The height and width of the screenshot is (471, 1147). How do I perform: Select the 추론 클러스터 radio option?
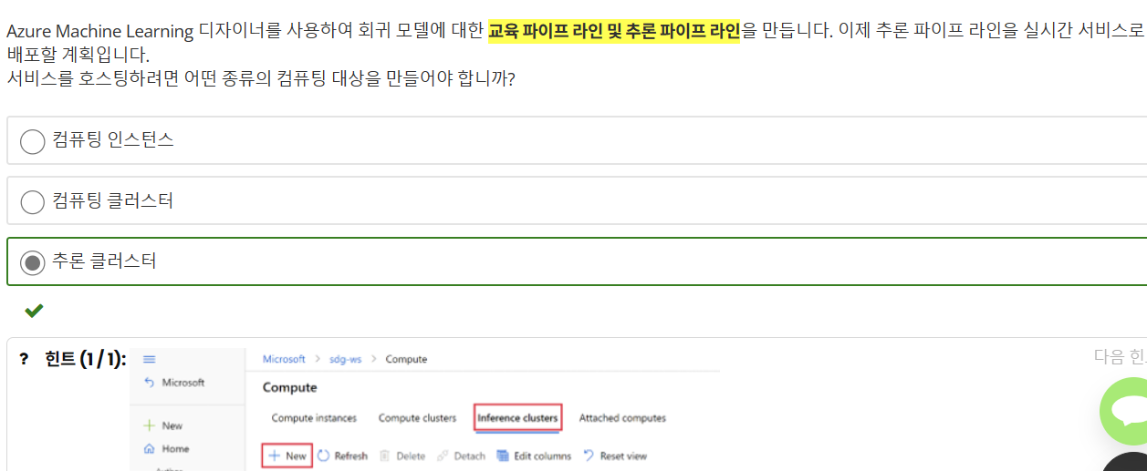click(x=33, y=262)
